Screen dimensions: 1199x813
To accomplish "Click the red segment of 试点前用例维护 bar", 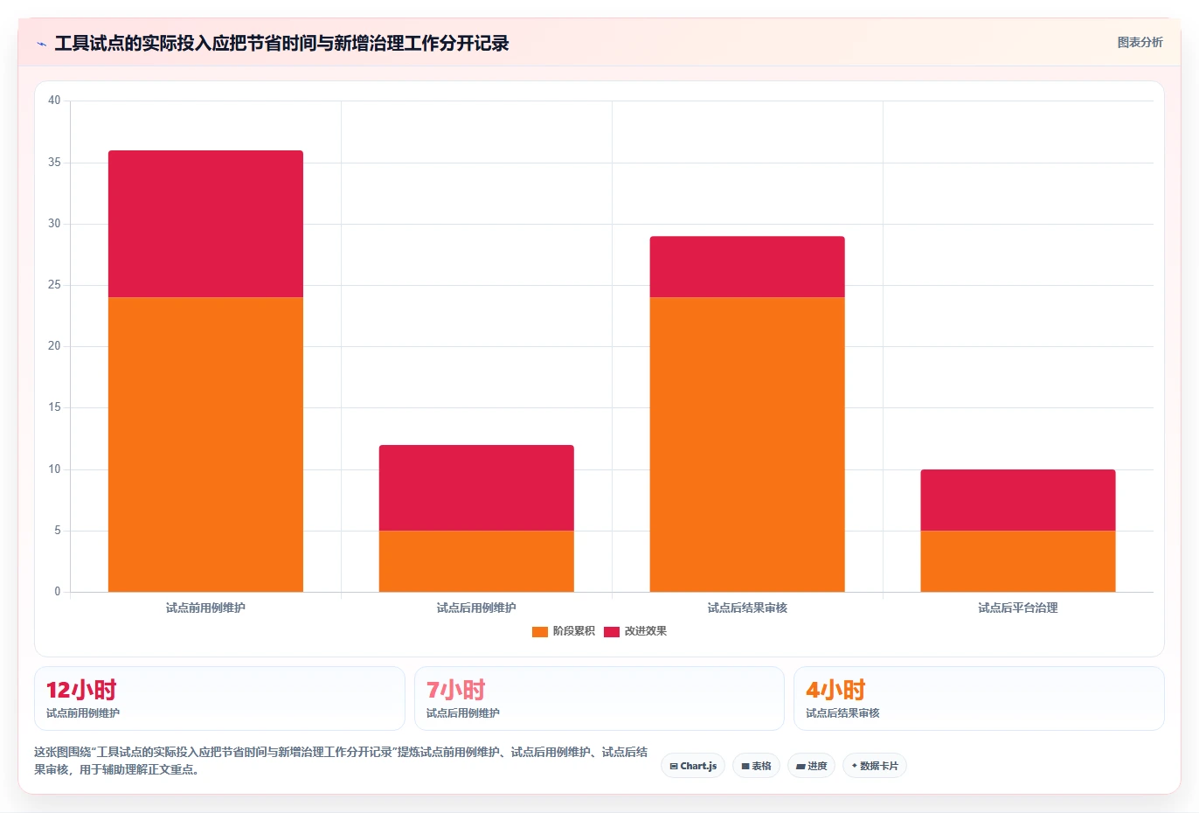I will point(205,224).
